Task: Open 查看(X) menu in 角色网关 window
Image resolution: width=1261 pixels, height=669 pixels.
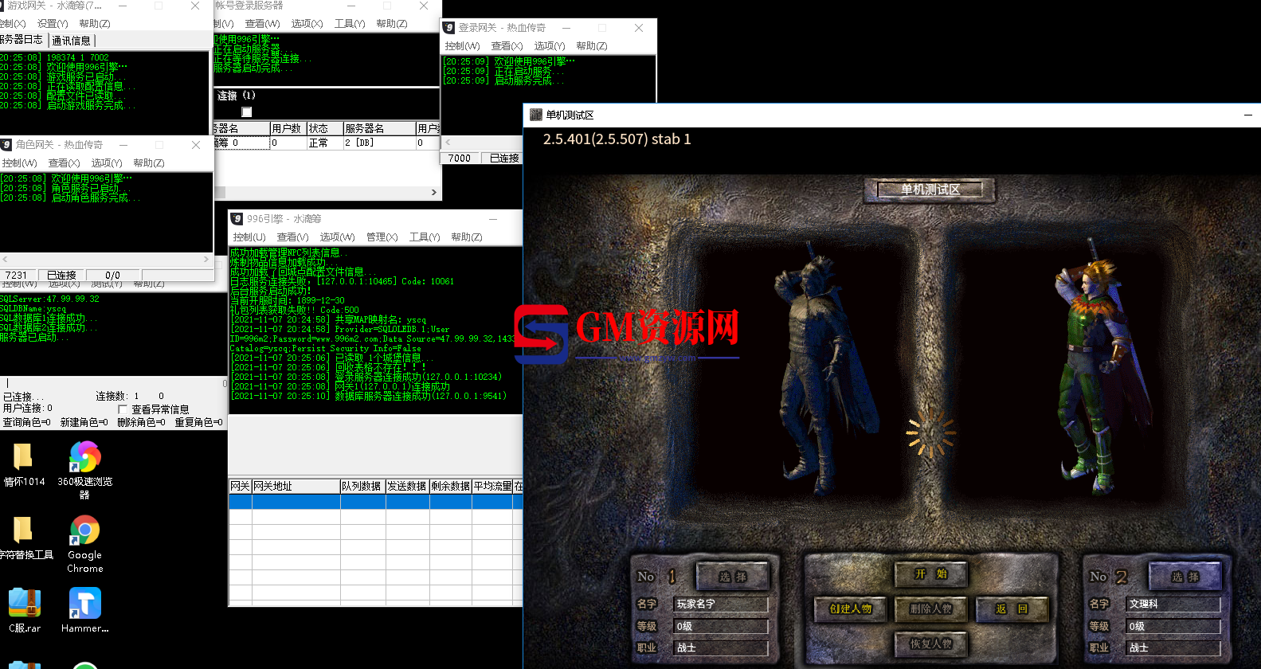Action: pyautogui.click(x=64, y=162)
